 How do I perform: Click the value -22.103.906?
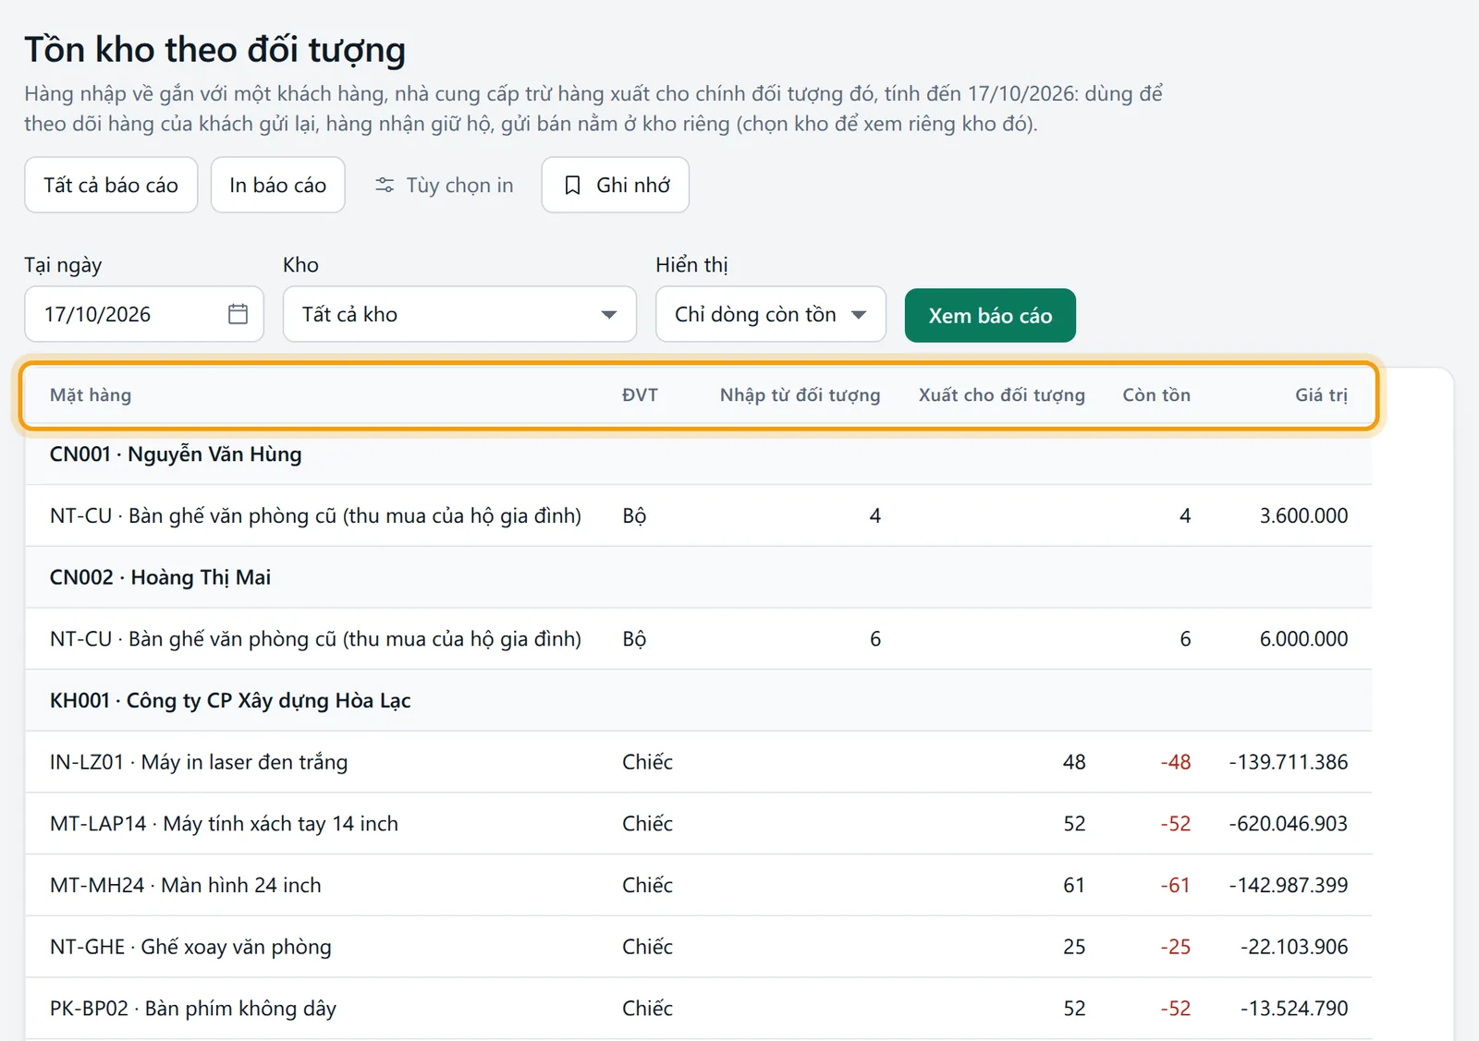[x=1294, y=947]
